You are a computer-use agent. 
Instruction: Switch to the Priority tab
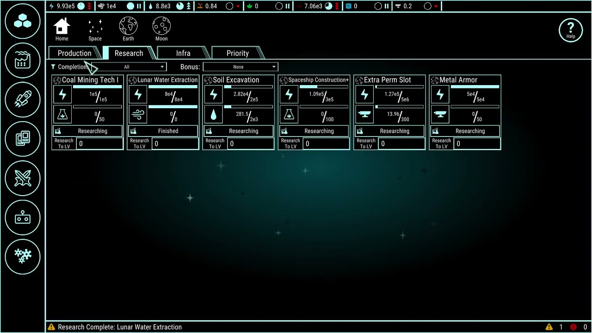pyautogui.click(x=238, y=53)
